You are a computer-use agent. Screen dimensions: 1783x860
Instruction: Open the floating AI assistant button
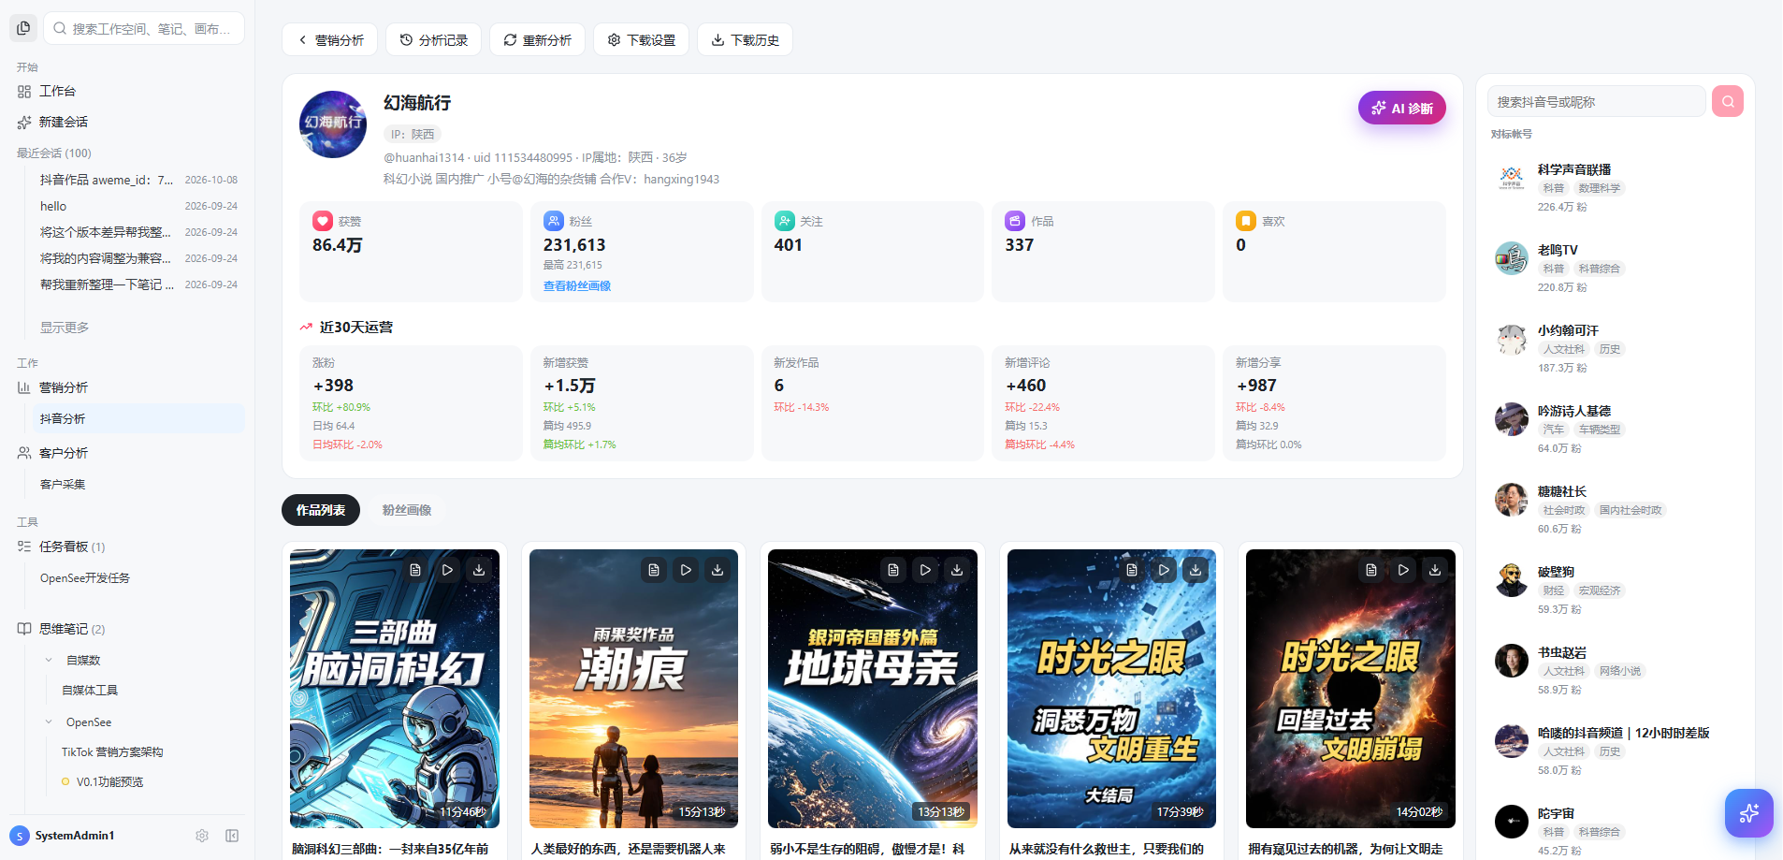[1748, 813]
